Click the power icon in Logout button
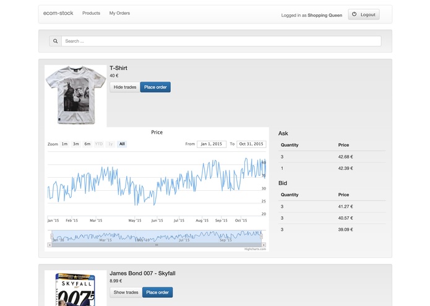The height and width of the screenshot is (306, 430). (x=355, y=14)
